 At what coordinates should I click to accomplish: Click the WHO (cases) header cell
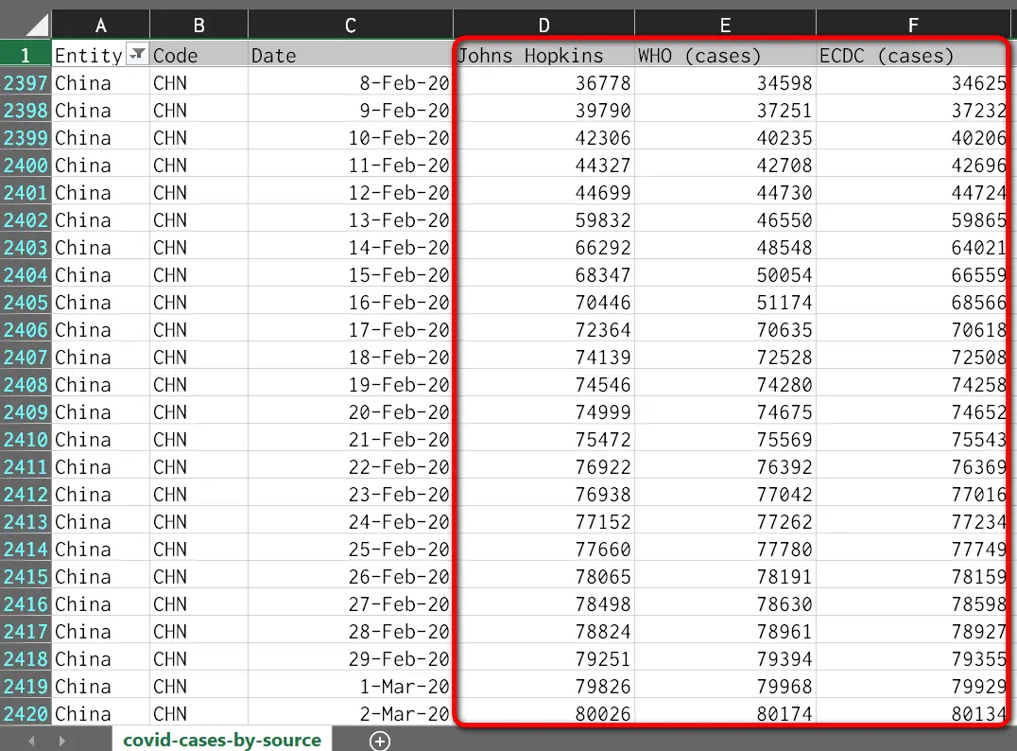pyautogui.click(x=725, y=55)
